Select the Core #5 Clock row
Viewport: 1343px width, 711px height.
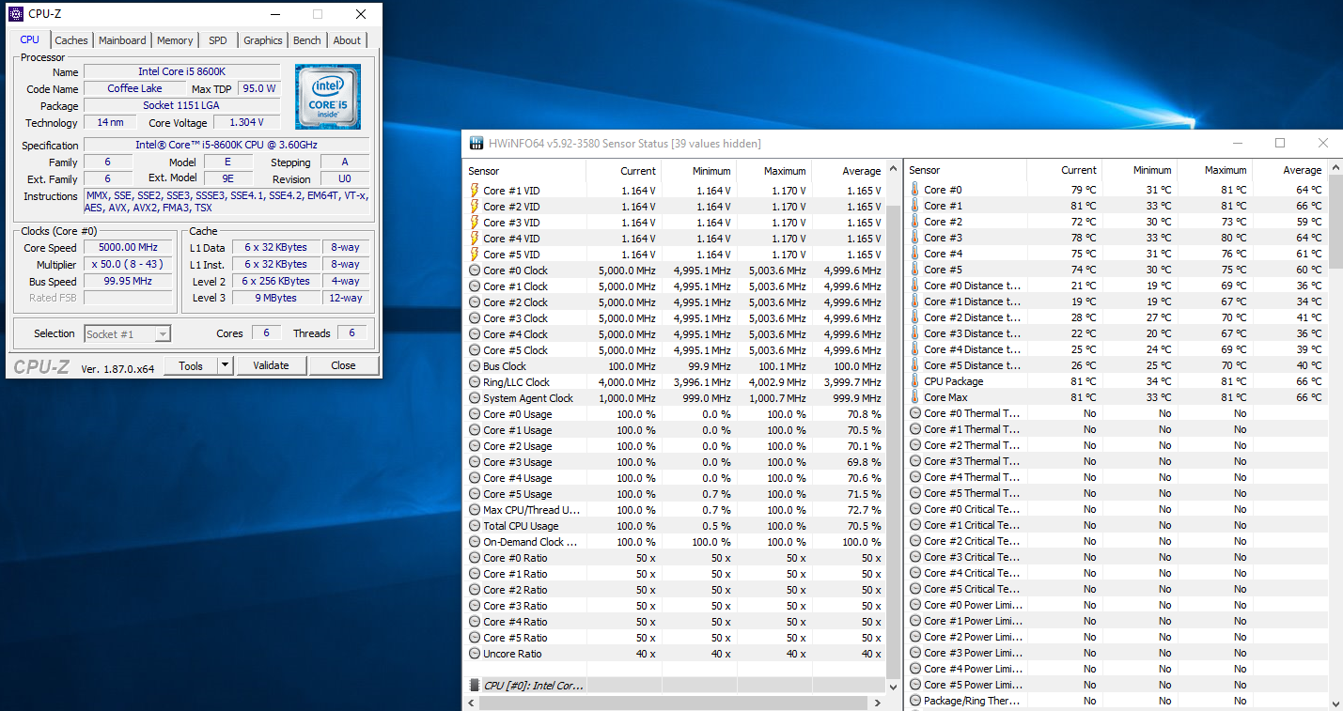click(676, 350)
